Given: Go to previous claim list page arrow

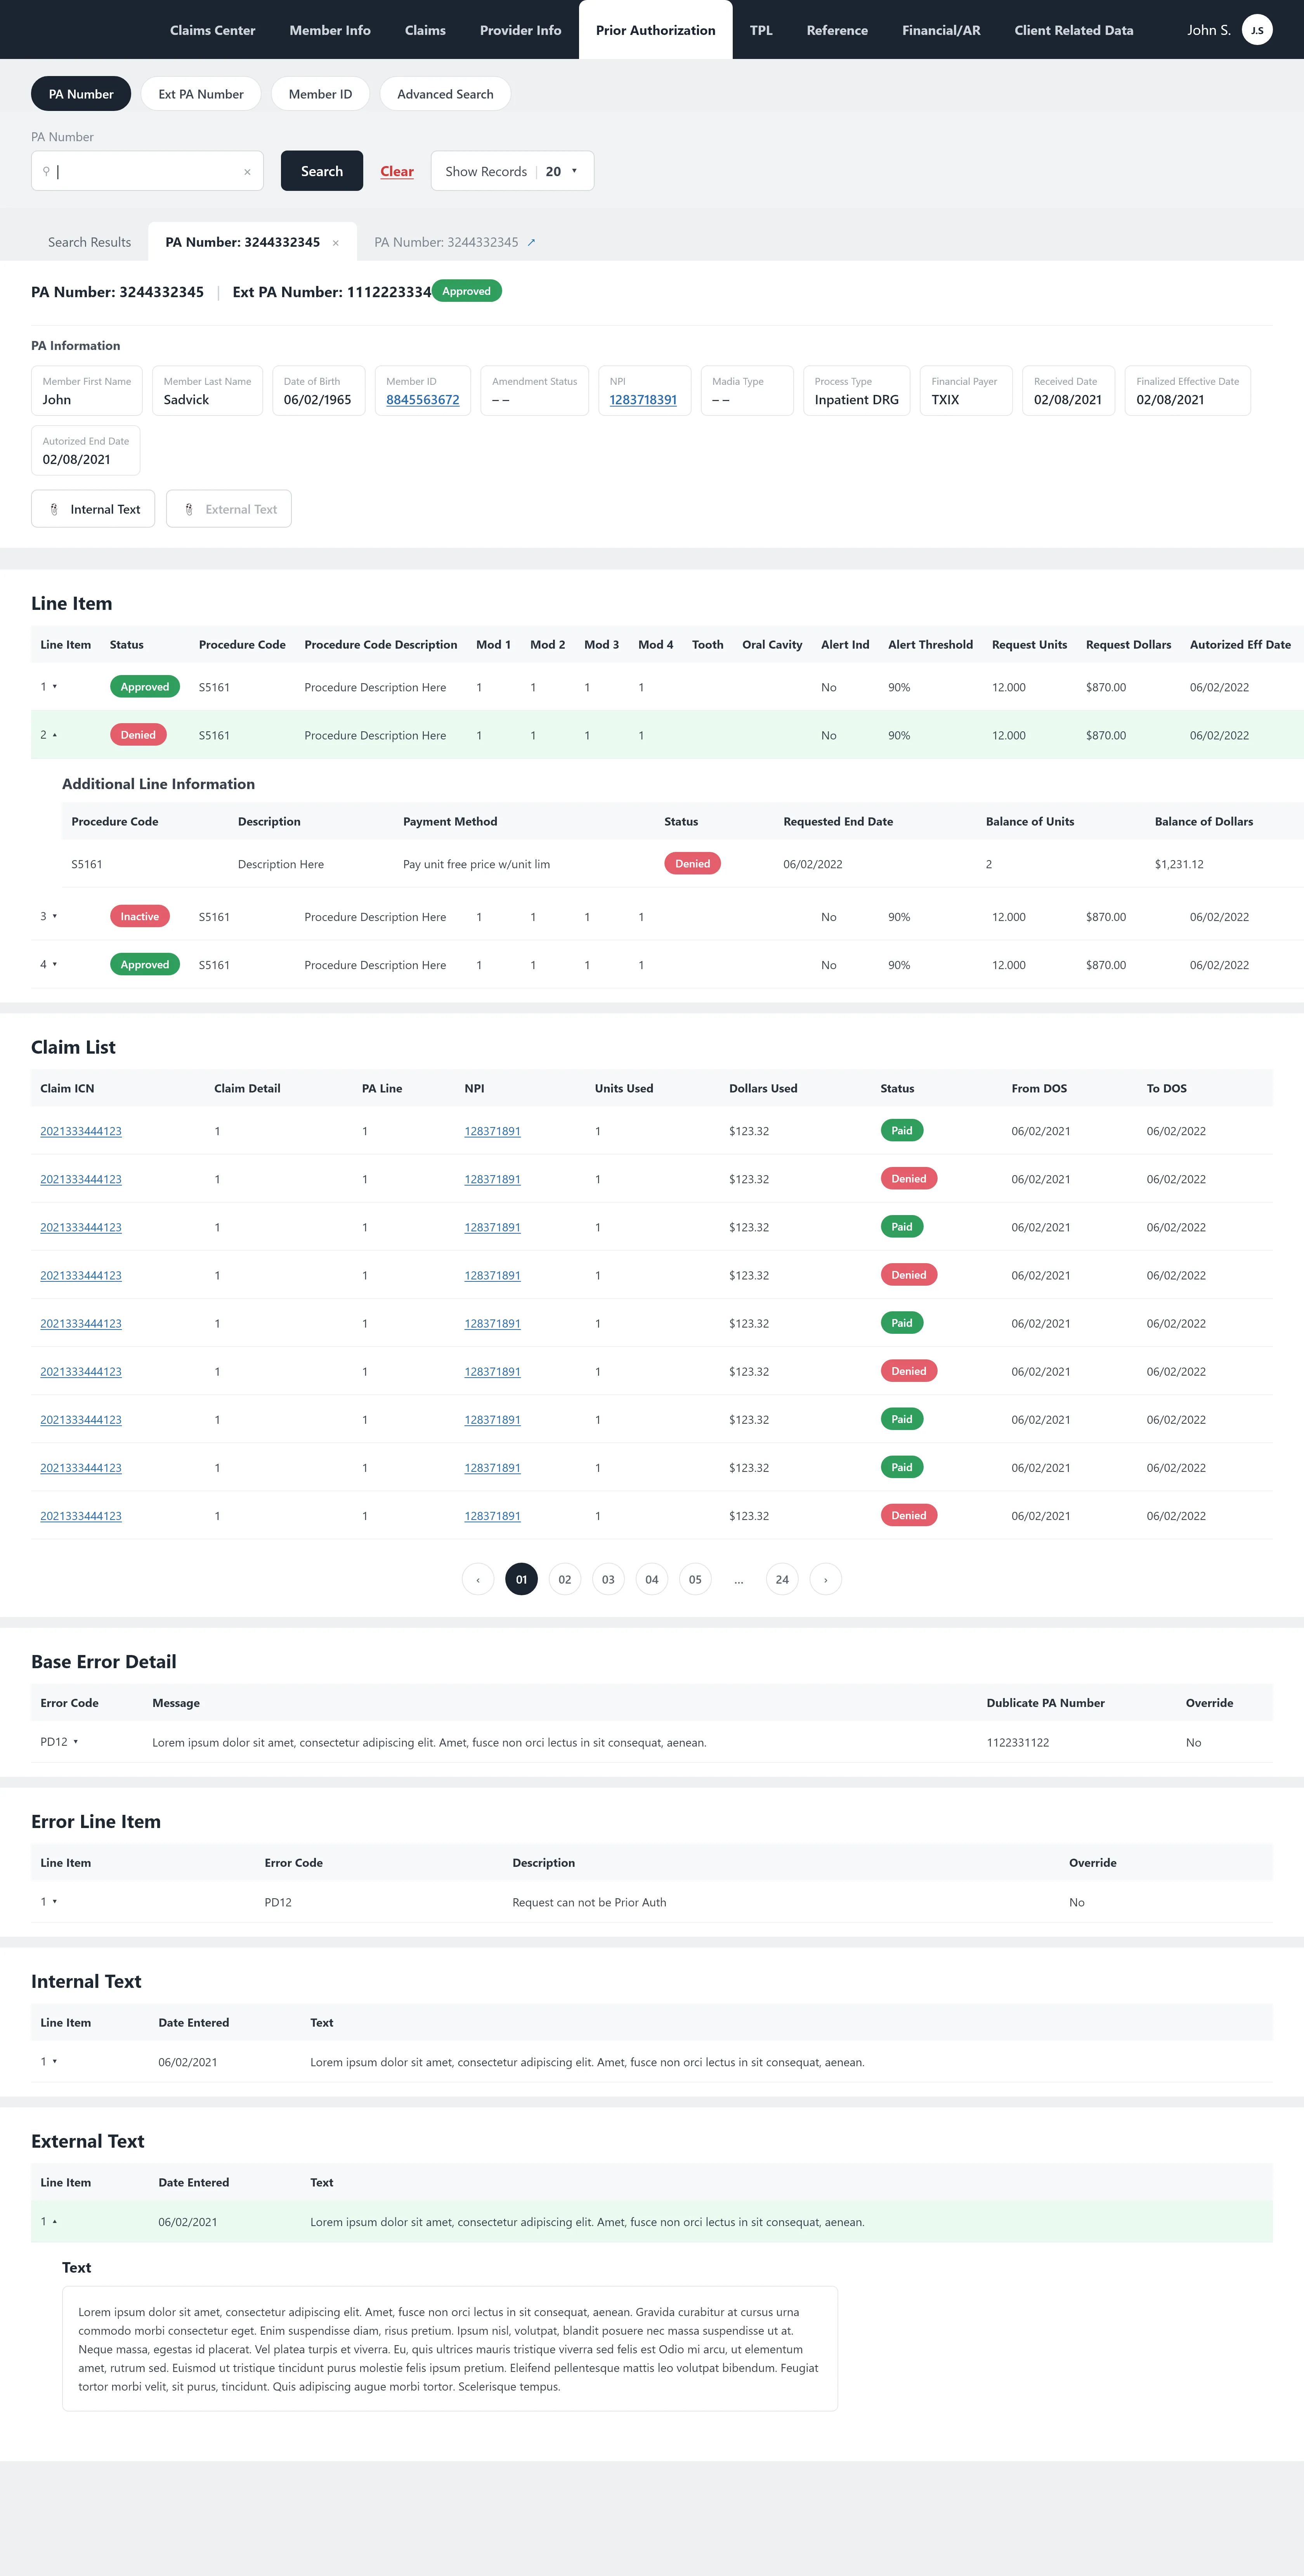Looking at the screenshot, I should [478, 1579].
